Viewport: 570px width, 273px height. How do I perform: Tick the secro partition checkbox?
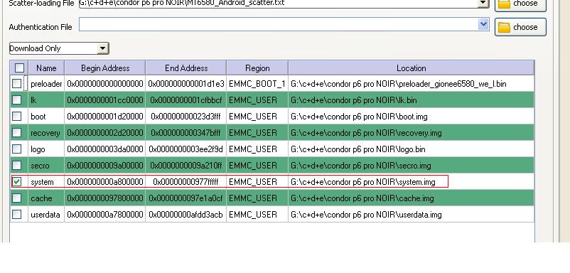(17, 166)
